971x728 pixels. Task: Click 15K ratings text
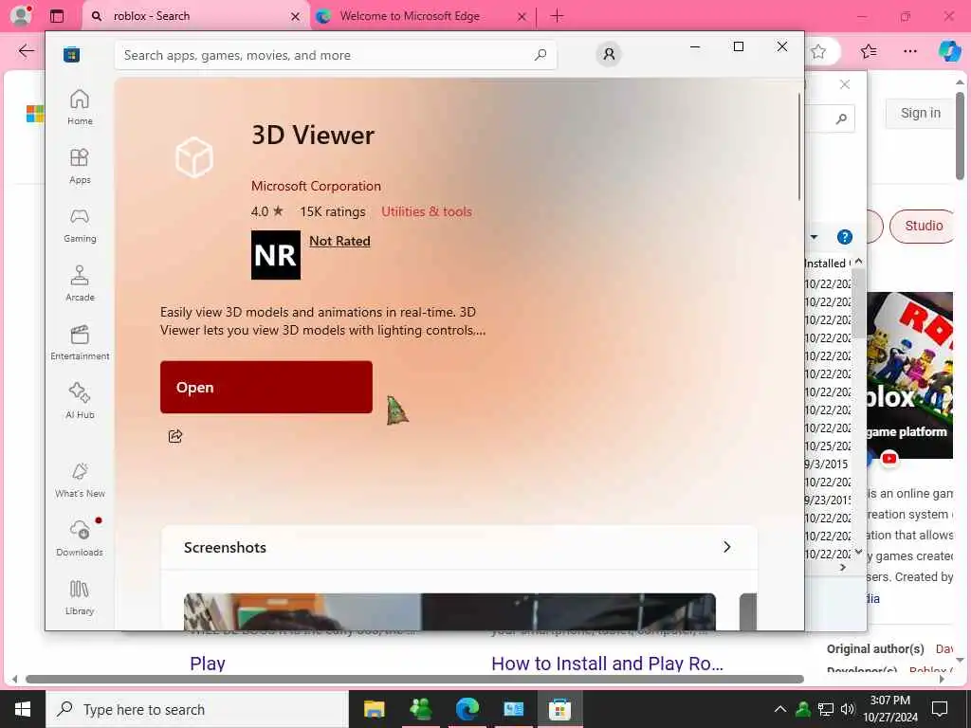(x=333, y=211)
